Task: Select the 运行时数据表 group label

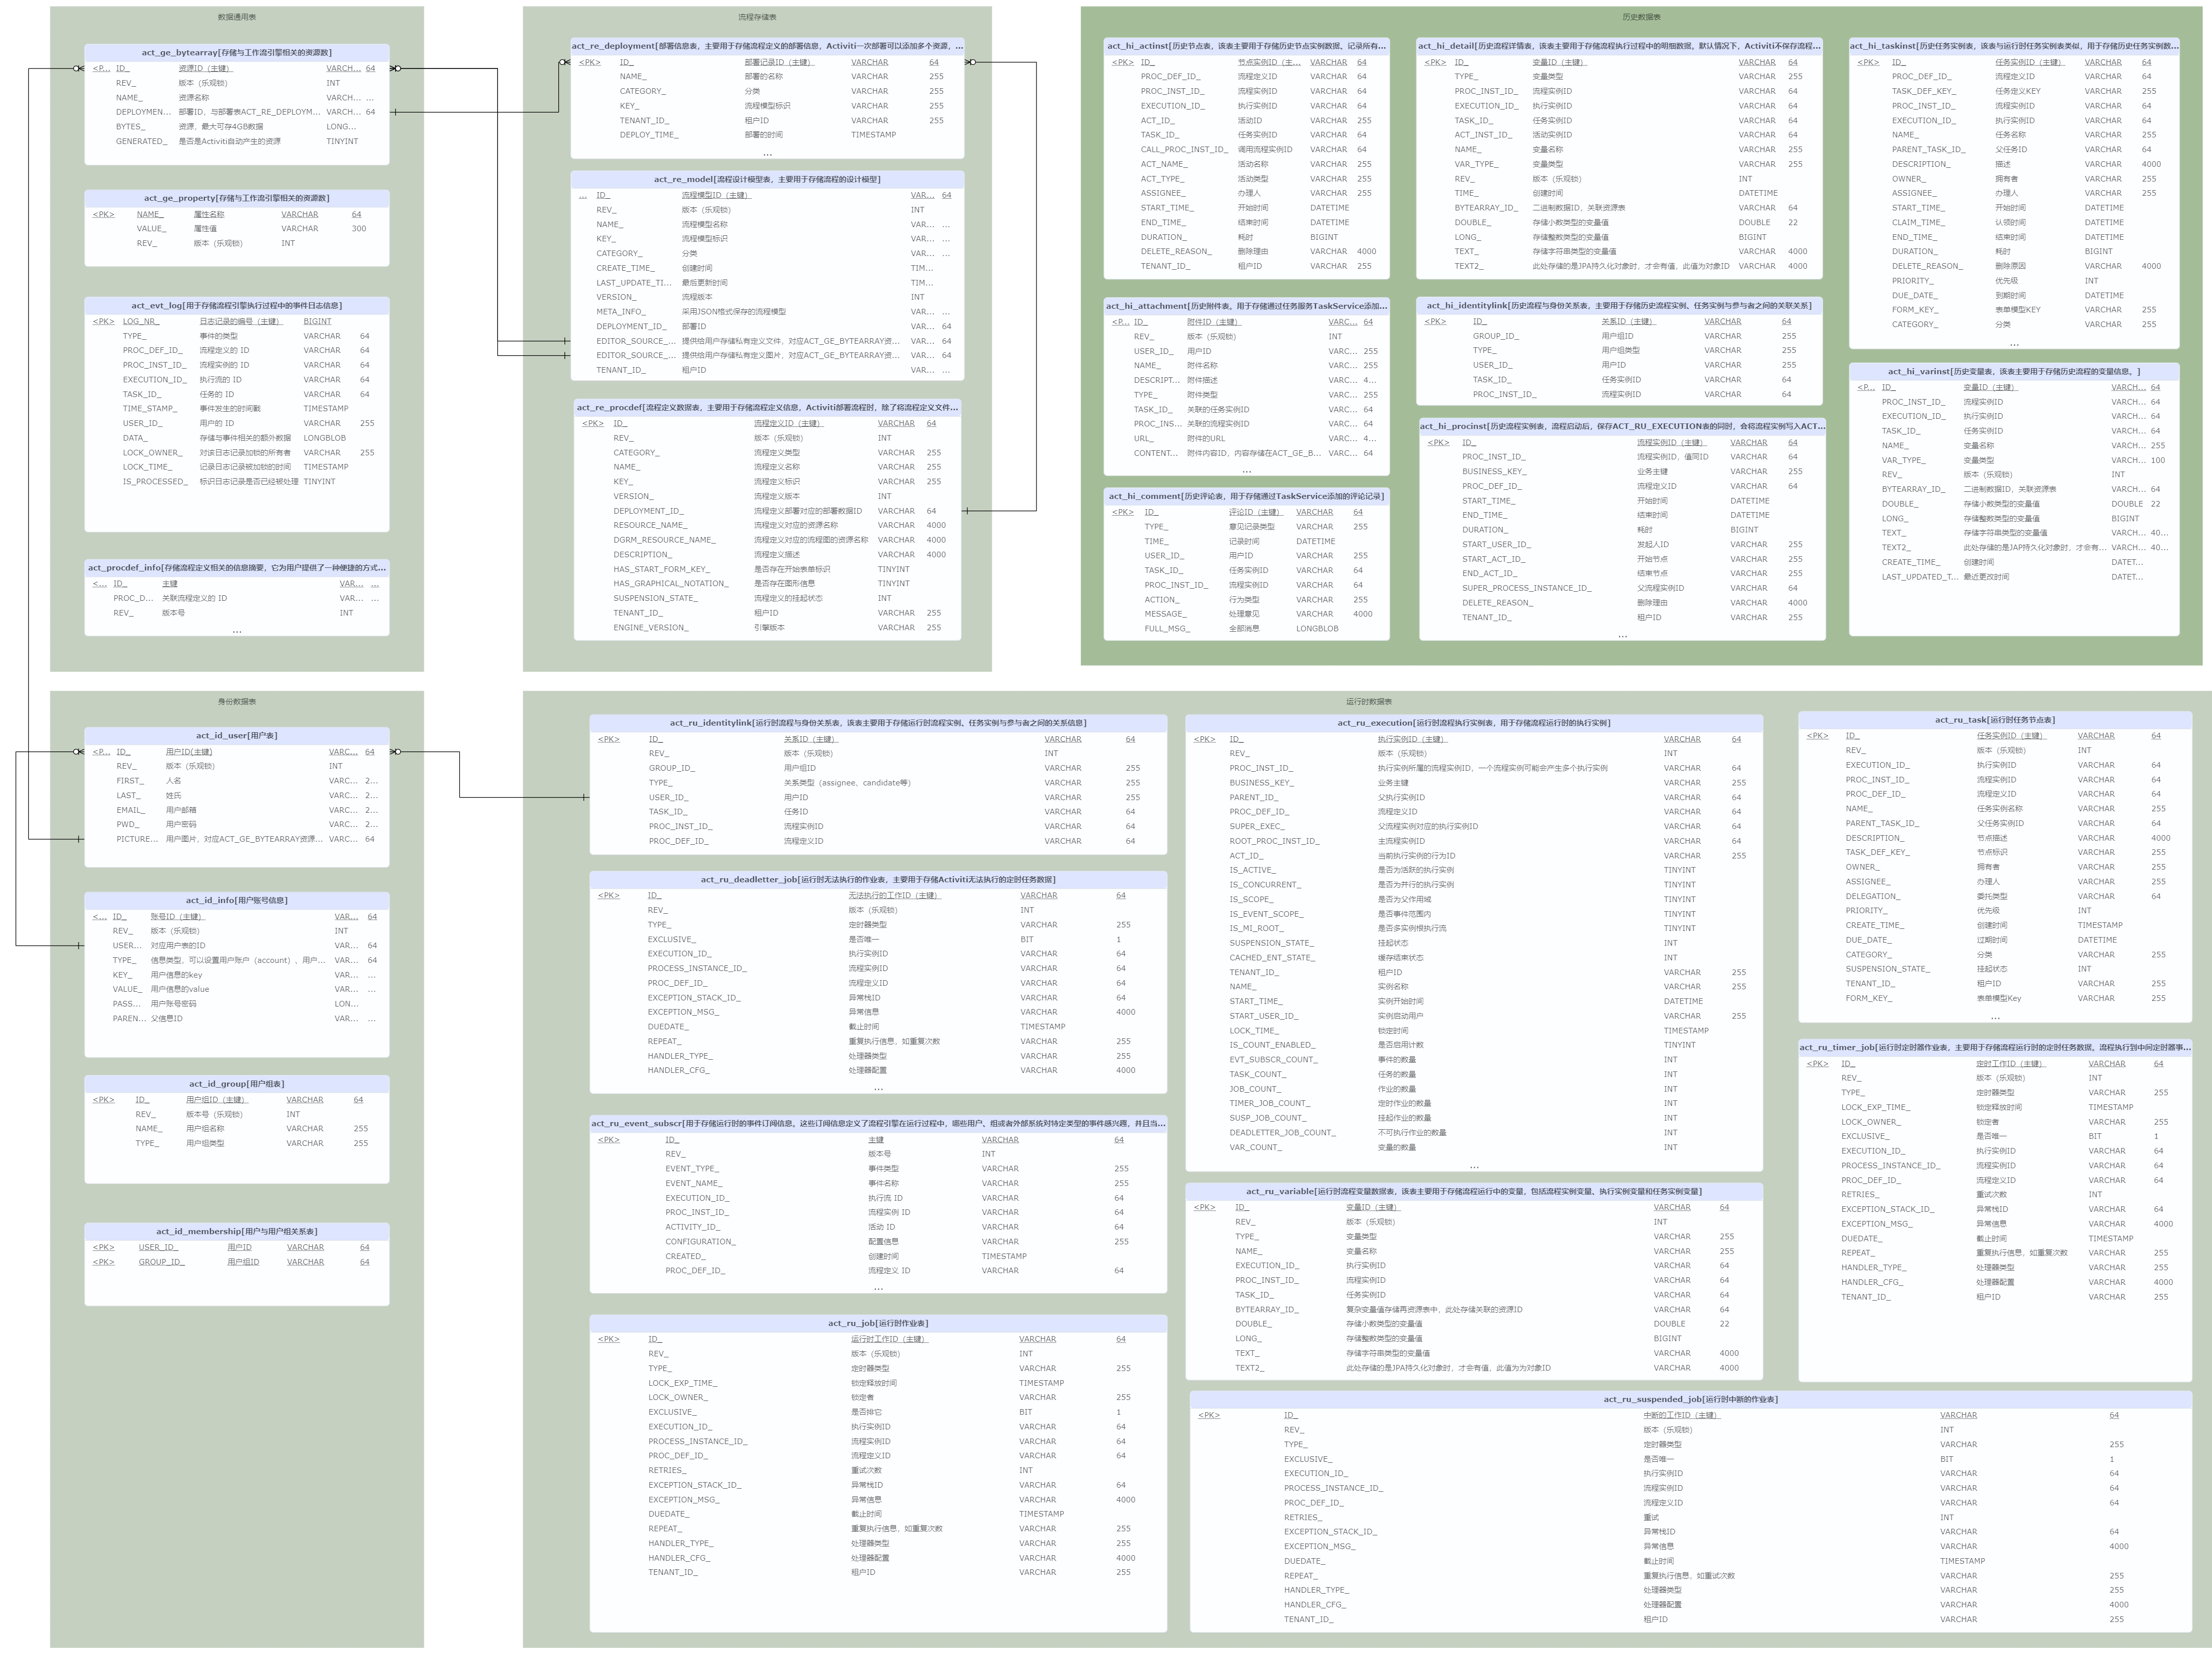Action: (1368, 702)
